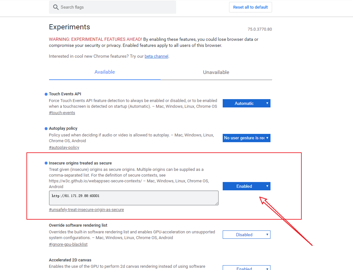Click the blue dot beside Insecure origins flag
Viewport: 353px width, 270px height.
(46, 163)
